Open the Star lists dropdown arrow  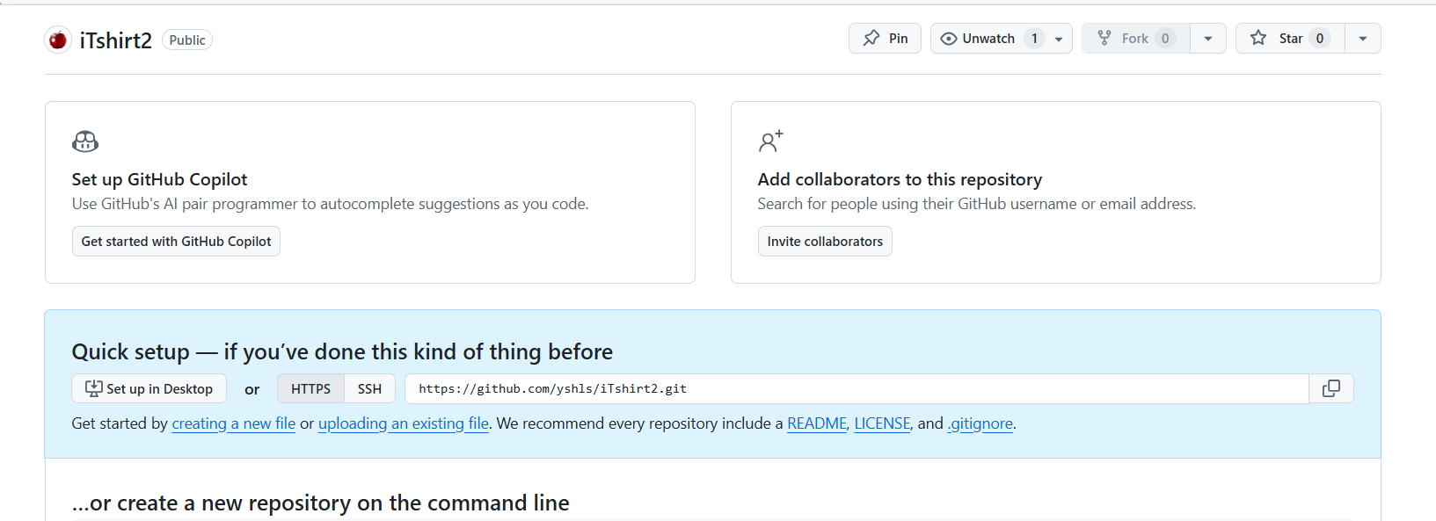[x=1363, y=39]
